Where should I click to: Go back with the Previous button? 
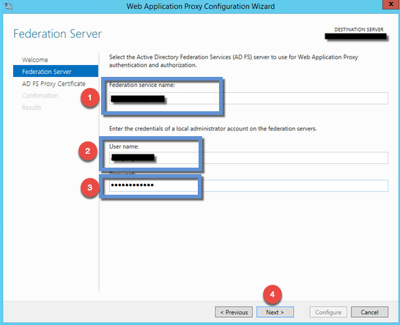(234, 312)
